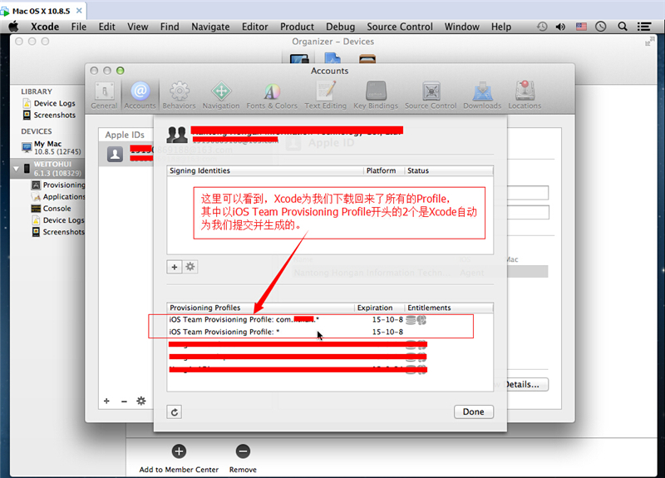Select My Mac device
The height and width of the screenshot is (478, 665).
[x=51, y=148]
